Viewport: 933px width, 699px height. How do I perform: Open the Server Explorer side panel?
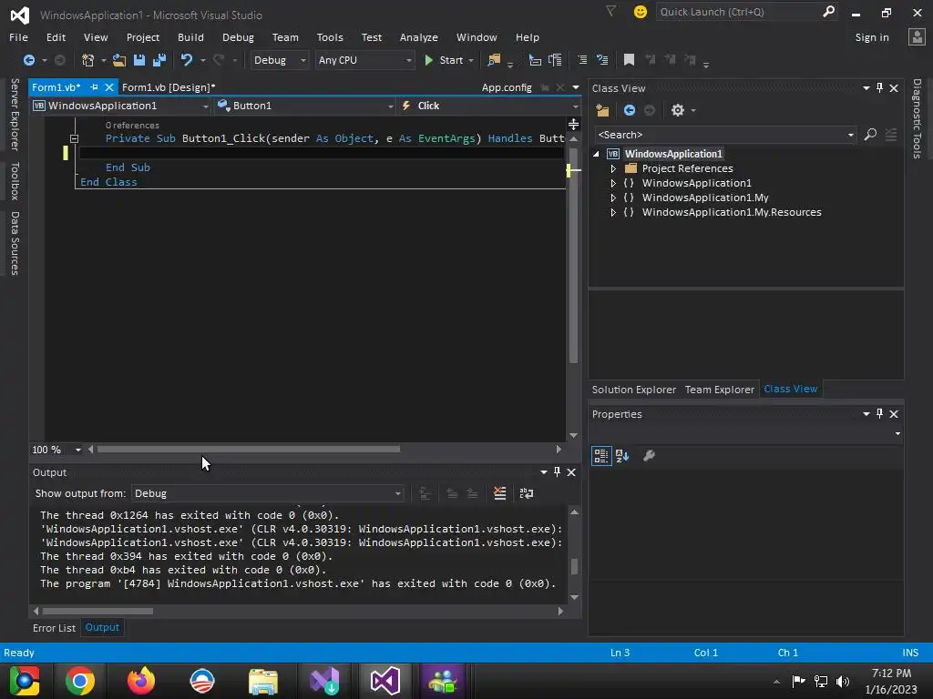(15, 114)
